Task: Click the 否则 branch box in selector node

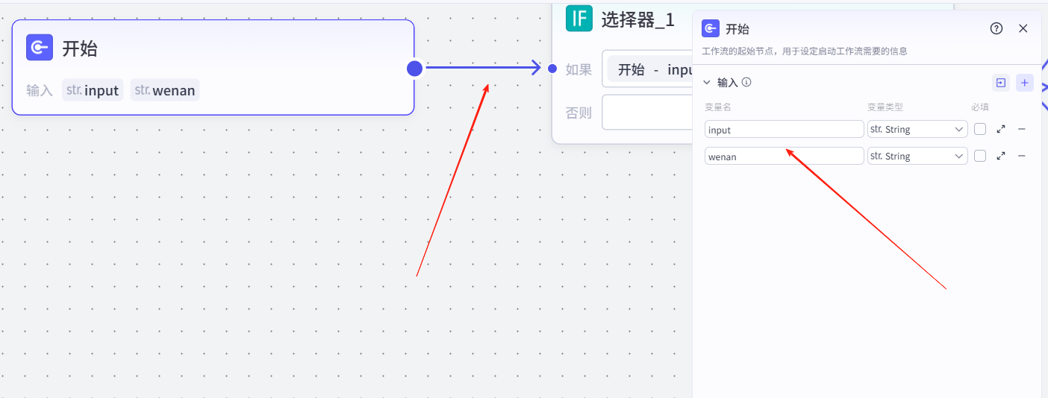Action: (646, 113)
